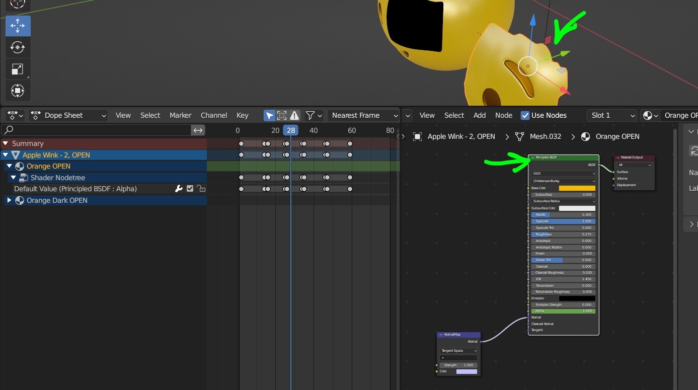Open the Node menu in the shader editor

(504, 115)
